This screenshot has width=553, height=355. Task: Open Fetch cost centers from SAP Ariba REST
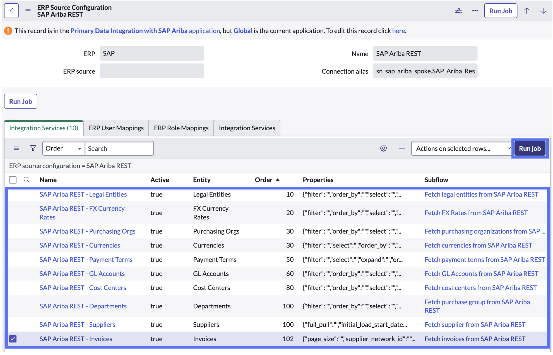[480, 287]
